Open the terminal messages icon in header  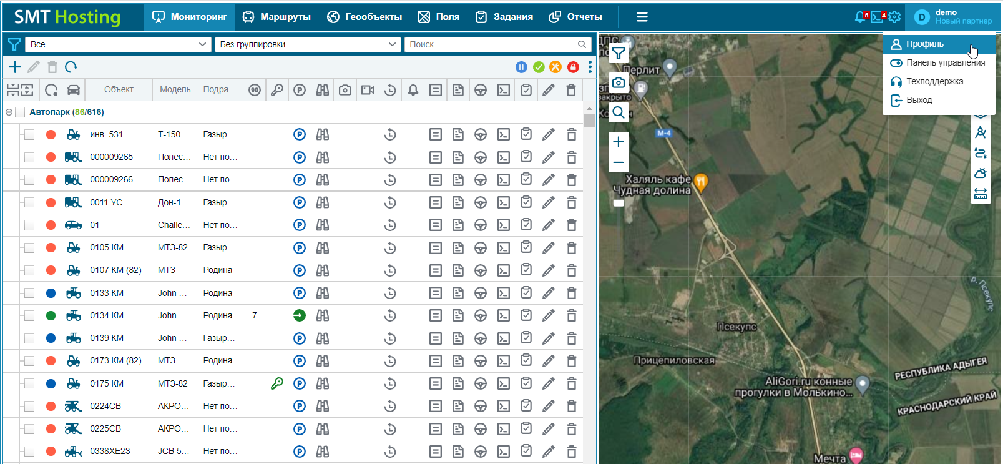(878, 17)
